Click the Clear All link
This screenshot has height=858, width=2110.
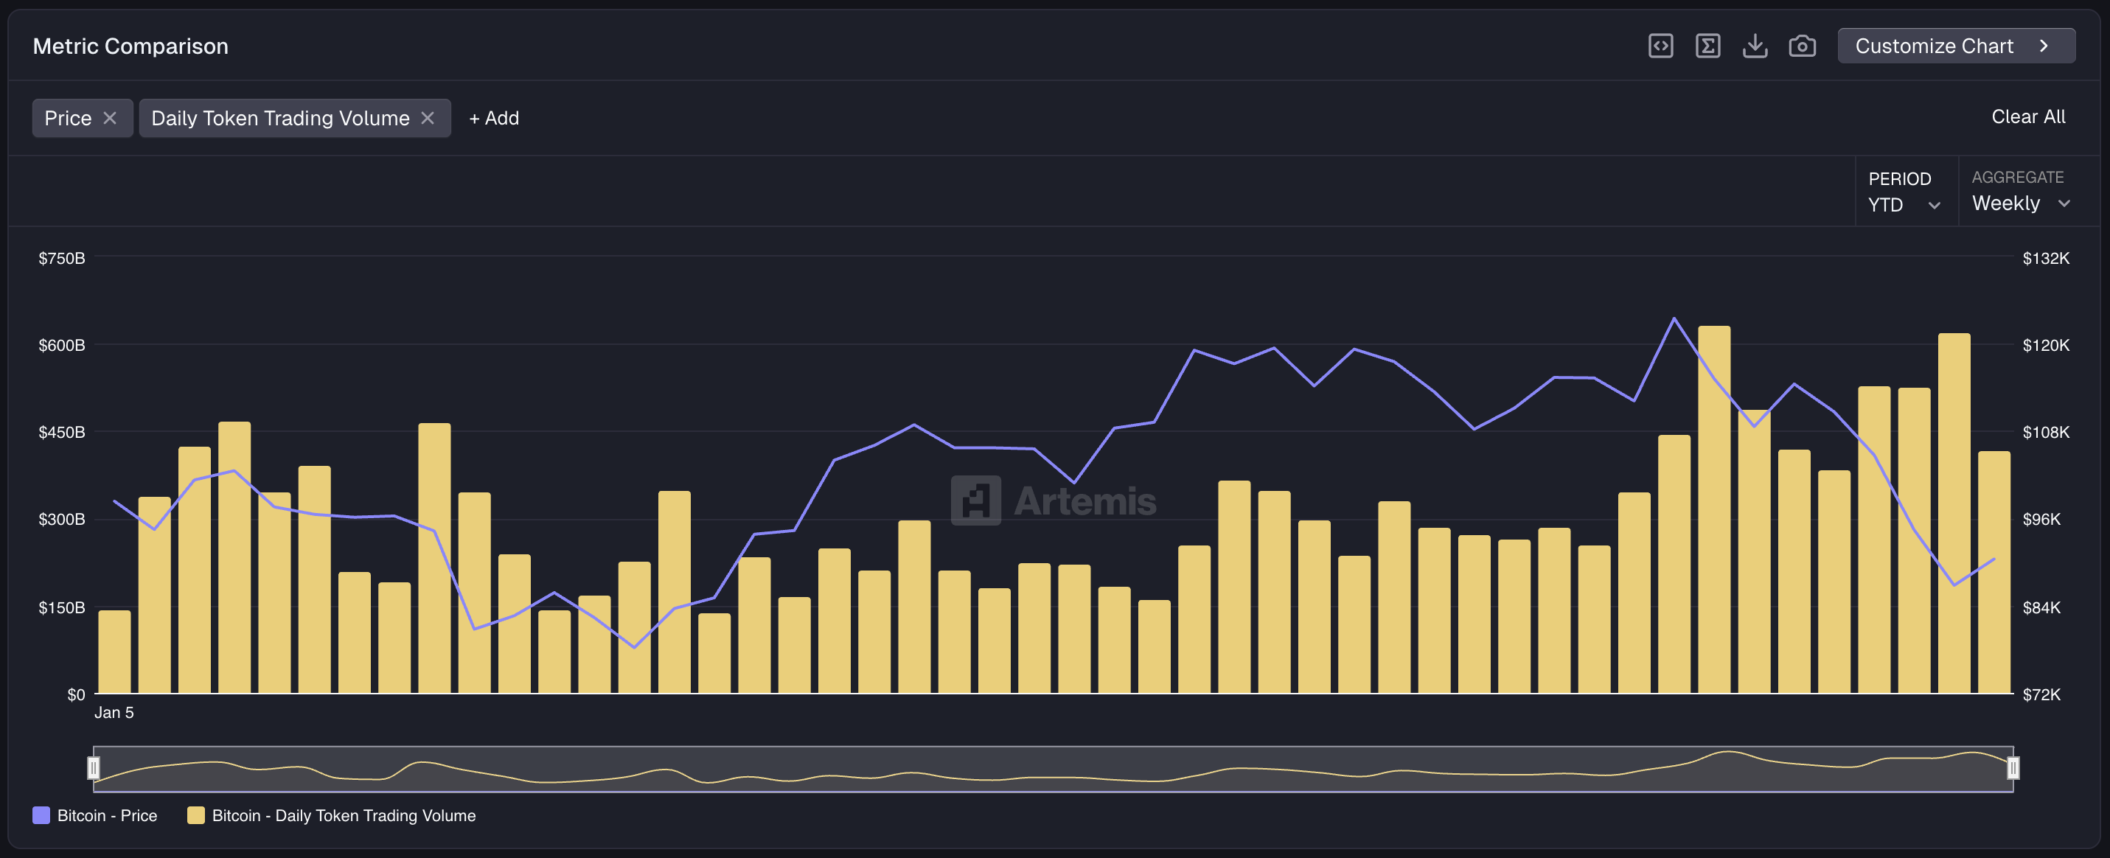(x=2027, y=117)
